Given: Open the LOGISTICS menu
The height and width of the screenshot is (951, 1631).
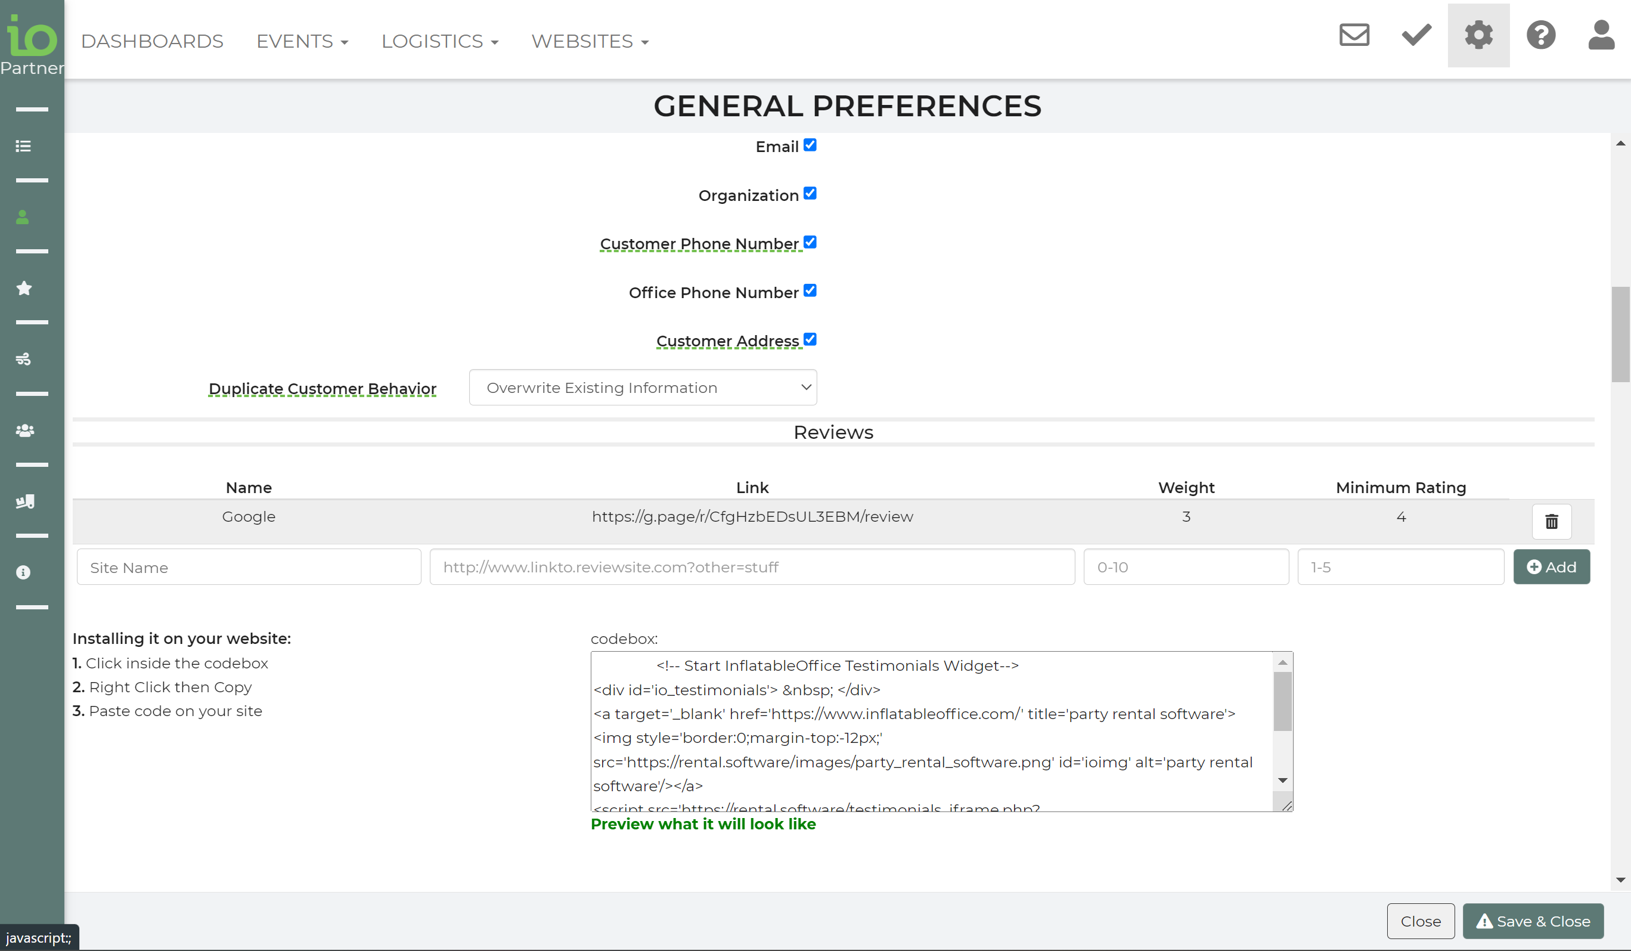Looking at the screenshot, I should tap(439, 41).
